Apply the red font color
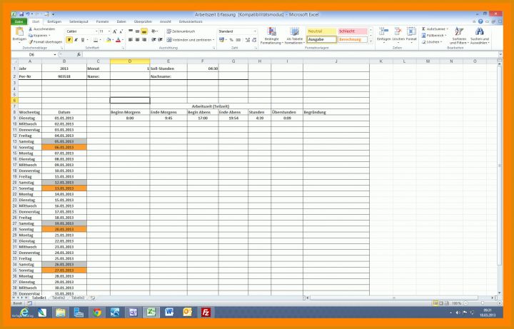Screen dimensions: 514x329 point(119,40)
